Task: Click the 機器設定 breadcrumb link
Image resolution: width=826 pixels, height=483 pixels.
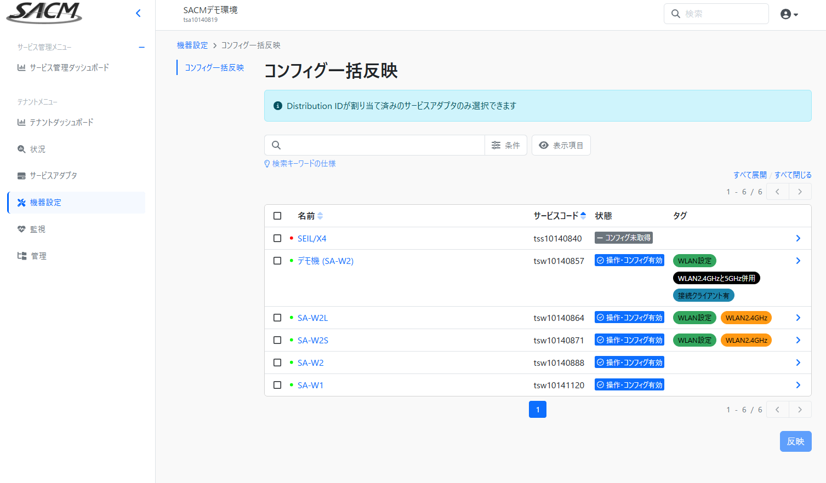Action: tap(192, 45)
